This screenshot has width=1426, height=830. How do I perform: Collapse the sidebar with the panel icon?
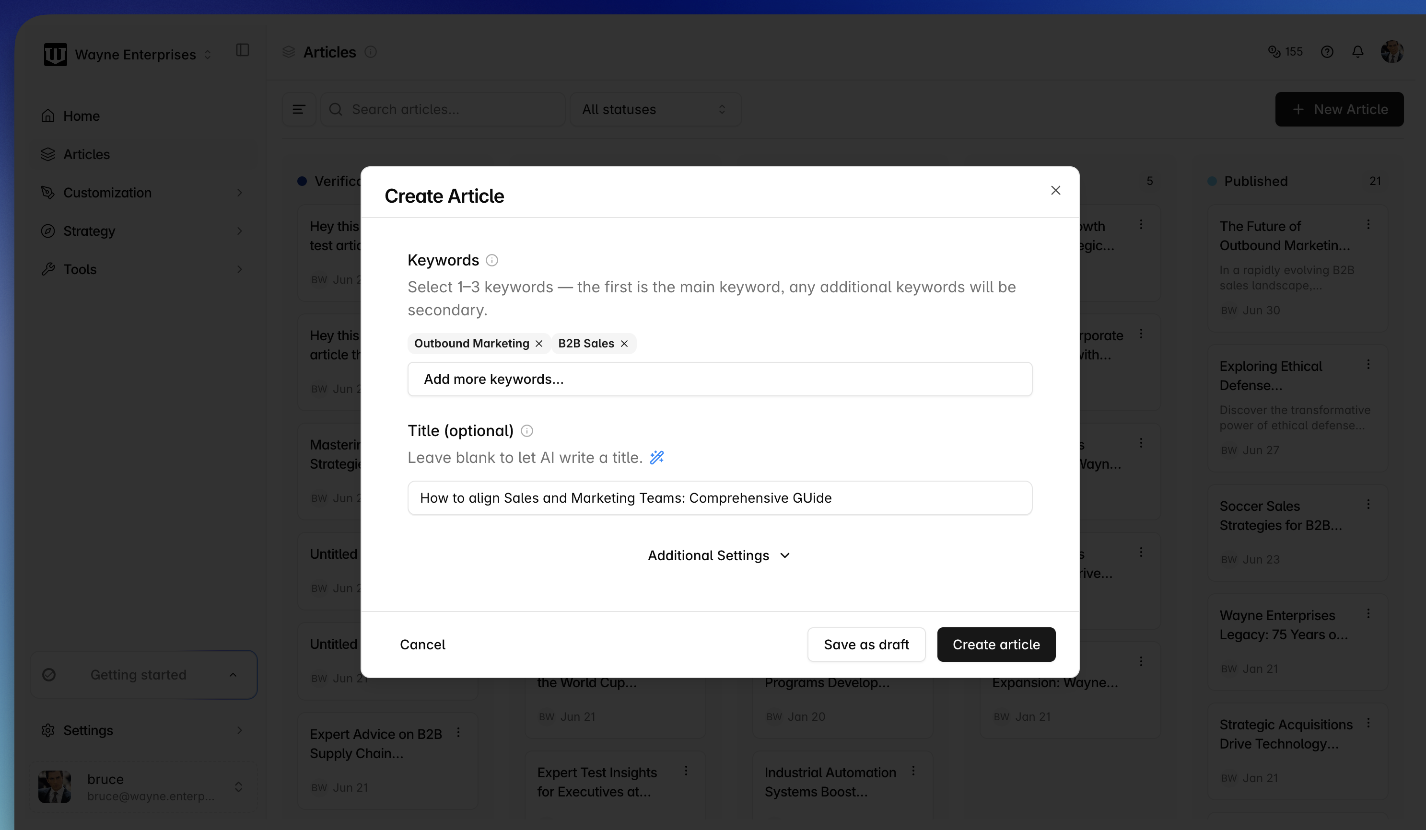(x=243, y=50)
